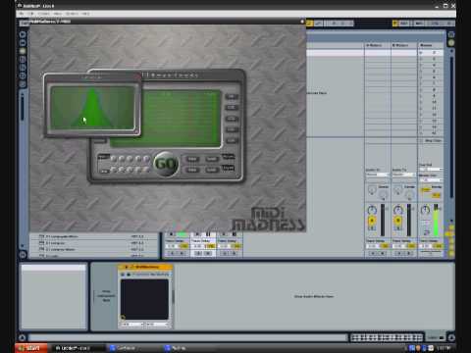
Task: Toggle first audio track's yellow activator button
Action: (x=372, y=221)
